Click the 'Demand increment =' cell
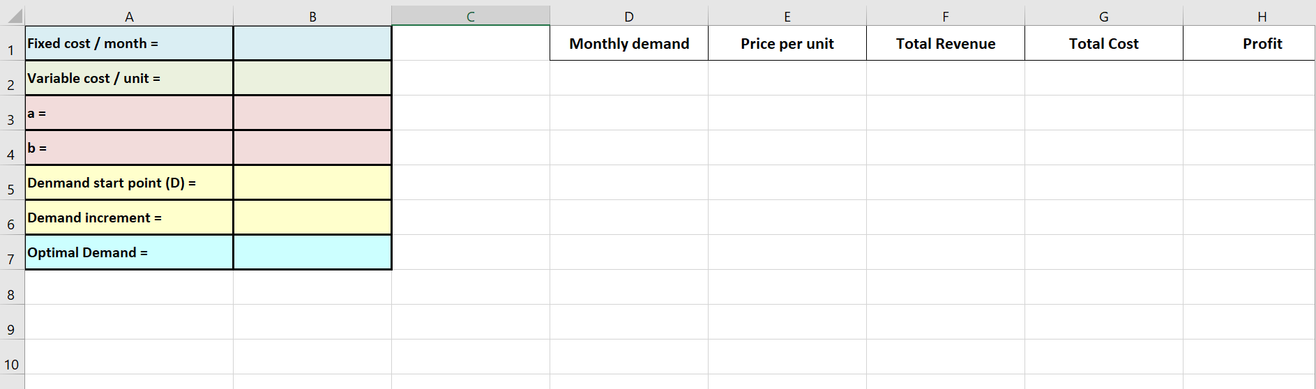The width and height of the screenshot is (1316, 389). (x=129, y=218)
